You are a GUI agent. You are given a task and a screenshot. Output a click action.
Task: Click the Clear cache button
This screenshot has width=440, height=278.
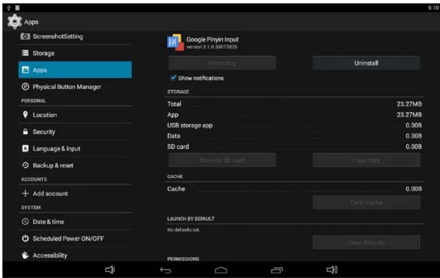366,202
